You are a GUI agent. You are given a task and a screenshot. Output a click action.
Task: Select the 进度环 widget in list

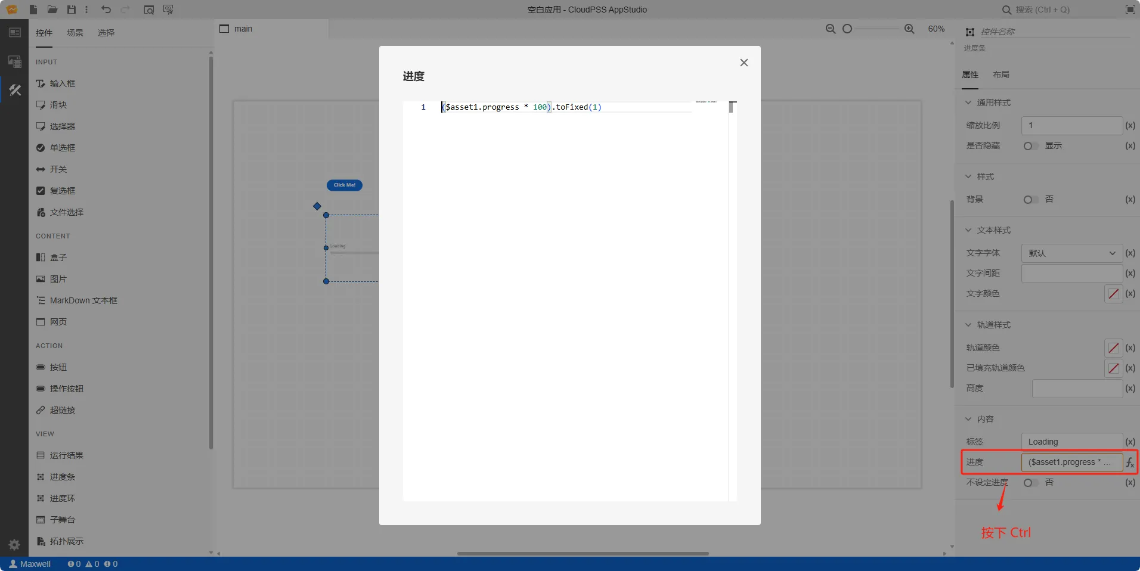(62, 498)
